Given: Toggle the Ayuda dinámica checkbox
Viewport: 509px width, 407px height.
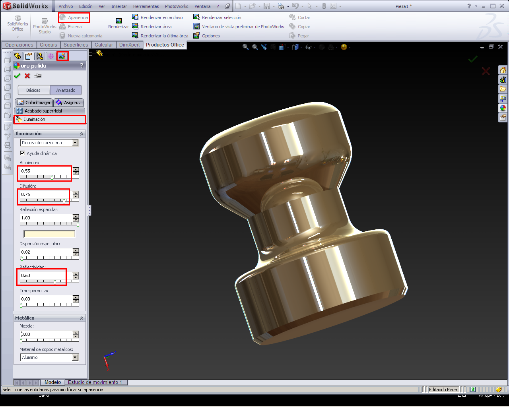Looking at the screenshot, I should coord(22,153).
